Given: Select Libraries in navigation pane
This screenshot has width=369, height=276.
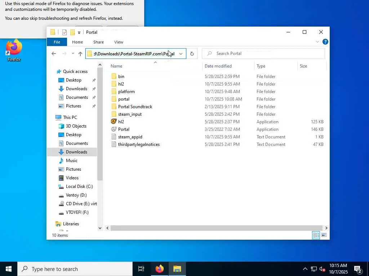Looking at the screenshot, I should (71, 224).
